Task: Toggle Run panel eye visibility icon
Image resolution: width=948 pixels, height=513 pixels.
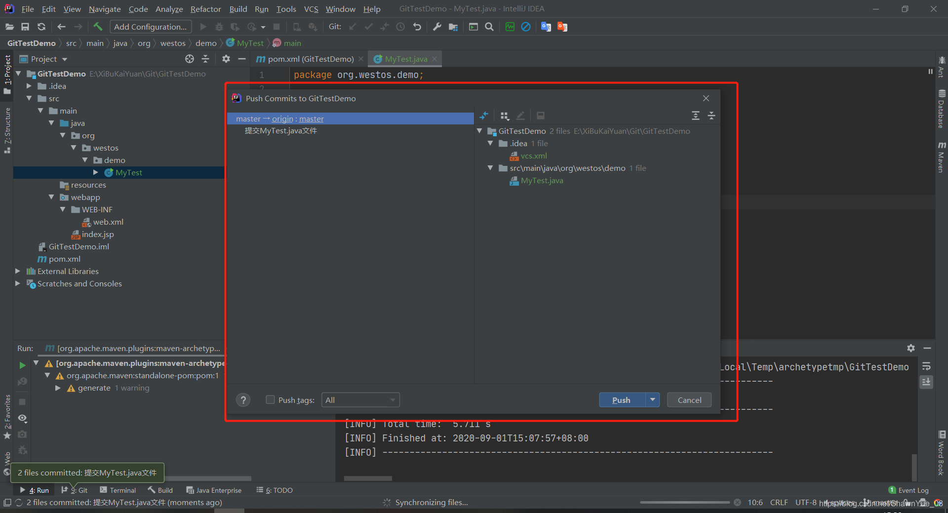Action: [x=22, y=418]
